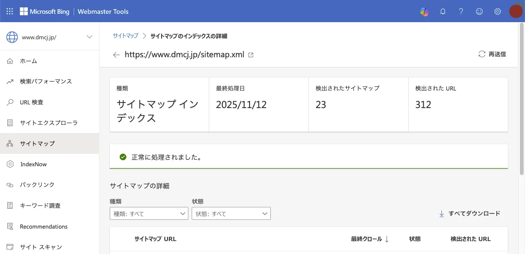Click the backlinks chain icon
This screenshot has width=525, height=254.
(10, 185)
